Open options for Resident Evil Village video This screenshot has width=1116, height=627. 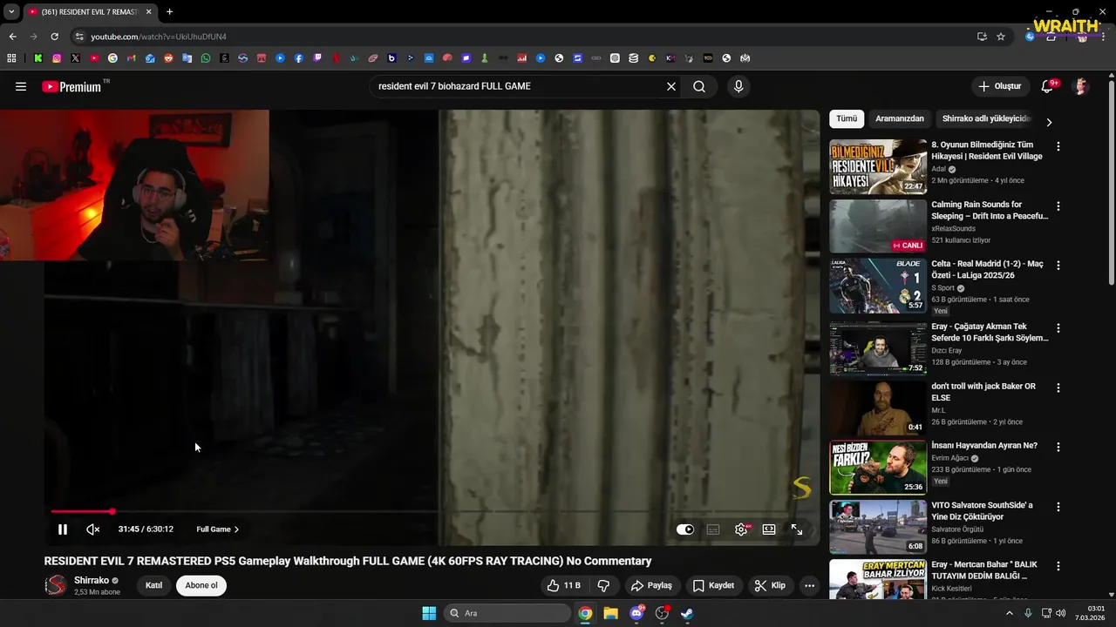click(1058, 146)
